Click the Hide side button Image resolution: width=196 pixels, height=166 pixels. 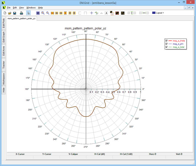[x=4, y=90]
